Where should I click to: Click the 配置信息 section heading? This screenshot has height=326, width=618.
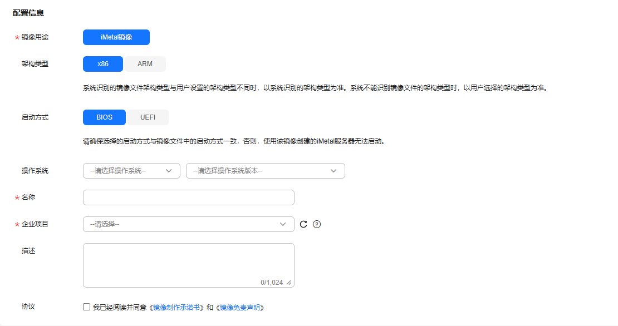click(x=28, y=13)
